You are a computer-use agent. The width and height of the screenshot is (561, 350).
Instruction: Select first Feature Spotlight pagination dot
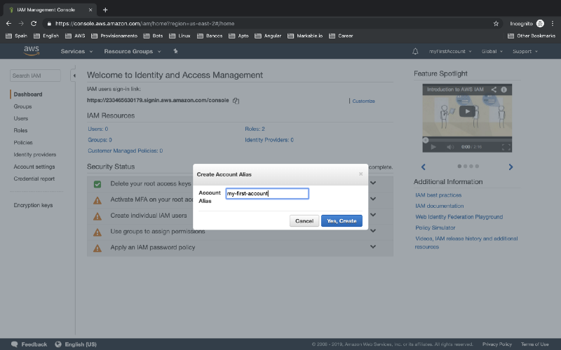point(459,166)
